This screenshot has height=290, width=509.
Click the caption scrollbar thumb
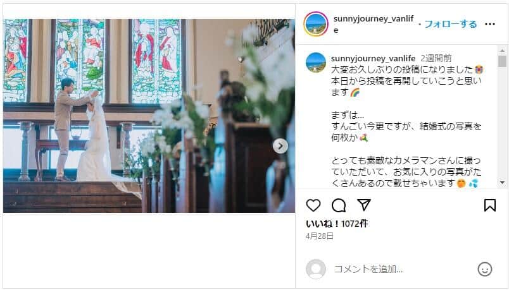tap(502, 61)
